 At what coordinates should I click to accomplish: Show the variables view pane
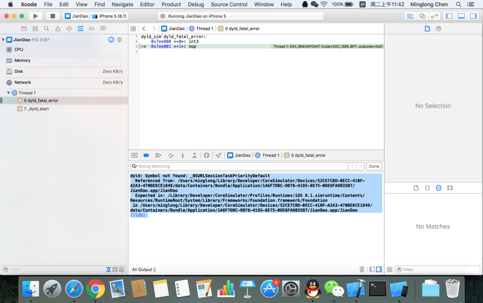click(372, 269)
